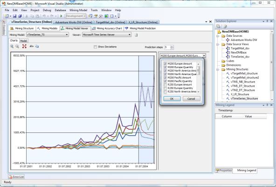The width and height of the screenshot is (276, 187).
Task: Uncheck M200 North America:Amount series
Action: (166, 70)
